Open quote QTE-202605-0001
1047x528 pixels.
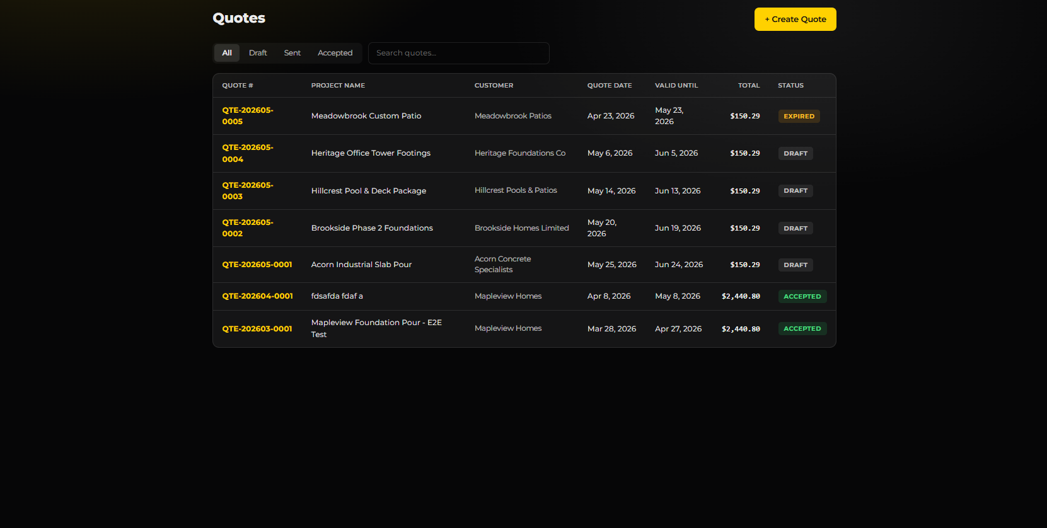(257, 265)
